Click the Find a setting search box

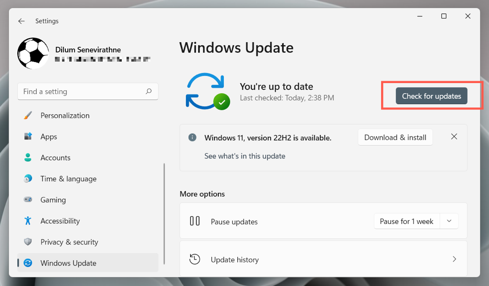(81, 91)
